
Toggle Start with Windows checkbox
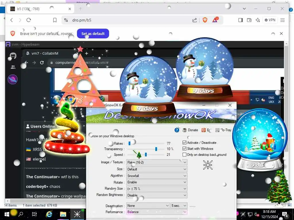pos(184,149)
